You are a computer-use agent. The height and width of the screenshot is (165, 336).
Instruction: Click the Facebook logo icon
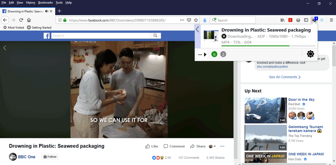46,36
